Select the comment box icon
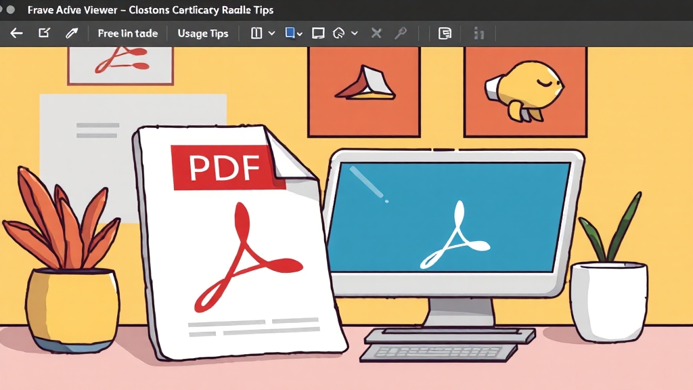 click(318, 33)
